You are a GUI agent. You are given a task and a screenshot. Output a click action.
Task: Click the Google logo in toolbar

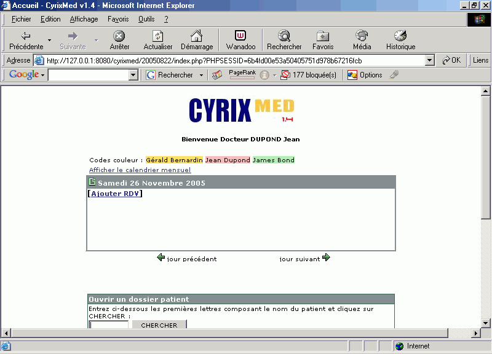coord(24,74)
